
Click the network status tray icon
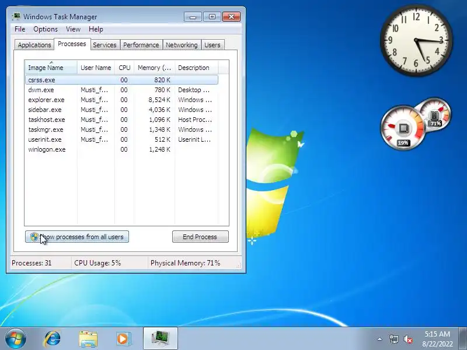click(x=393, y=339)
